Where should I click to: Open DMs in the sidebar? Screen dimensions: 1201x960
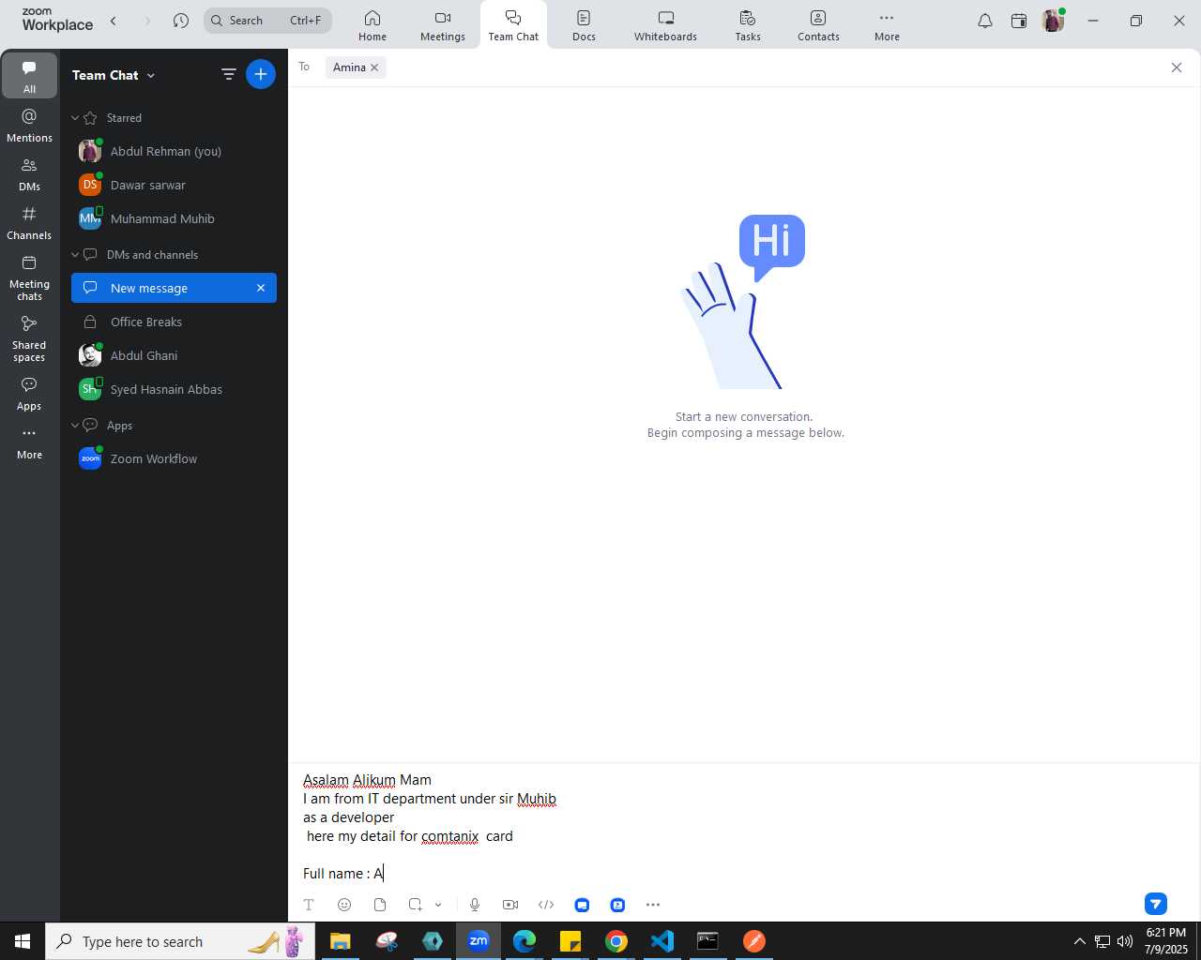tap(29, 173)
